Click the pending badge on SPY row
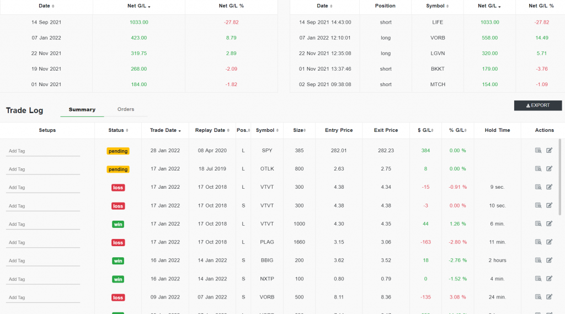 [x=118, y=151]
